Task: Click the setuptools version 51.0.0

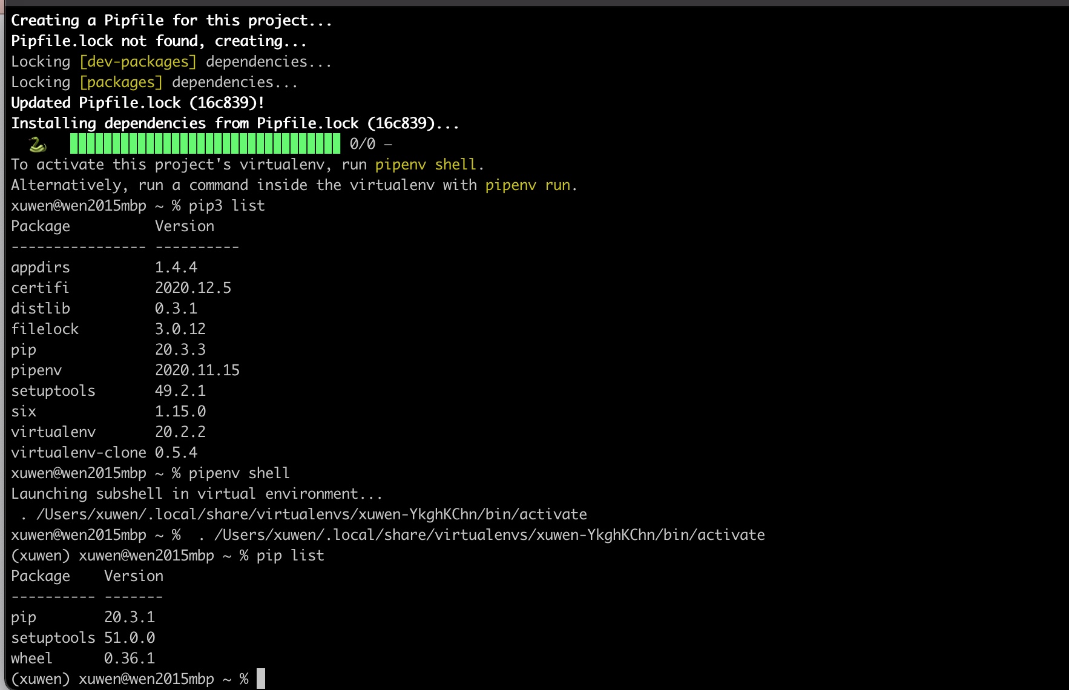Action: point(130,638)
